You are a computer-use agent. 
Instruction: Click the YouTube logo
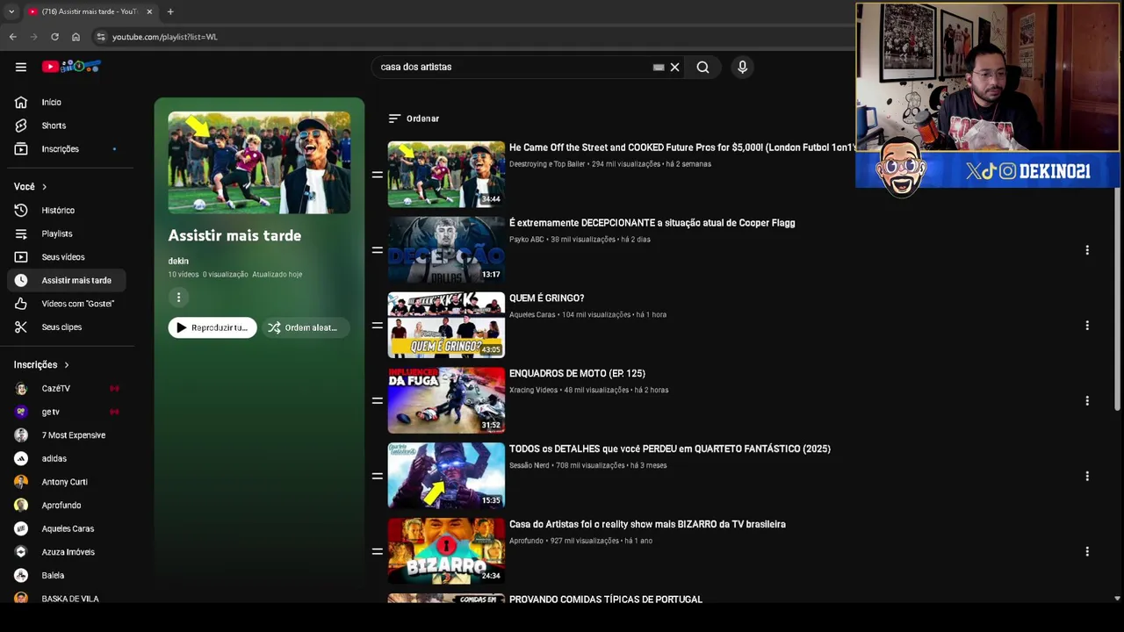point(71,67)
